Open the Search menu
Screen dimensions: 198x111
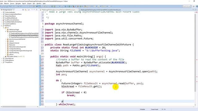24,3
